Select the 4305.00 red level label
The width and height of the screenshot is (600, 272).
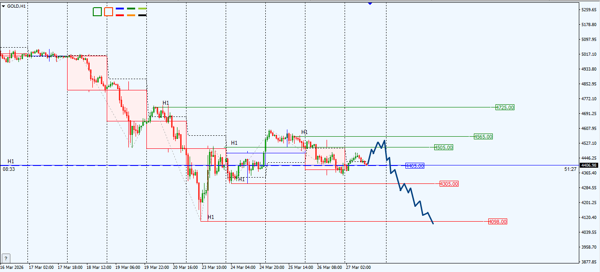(449, 184)
